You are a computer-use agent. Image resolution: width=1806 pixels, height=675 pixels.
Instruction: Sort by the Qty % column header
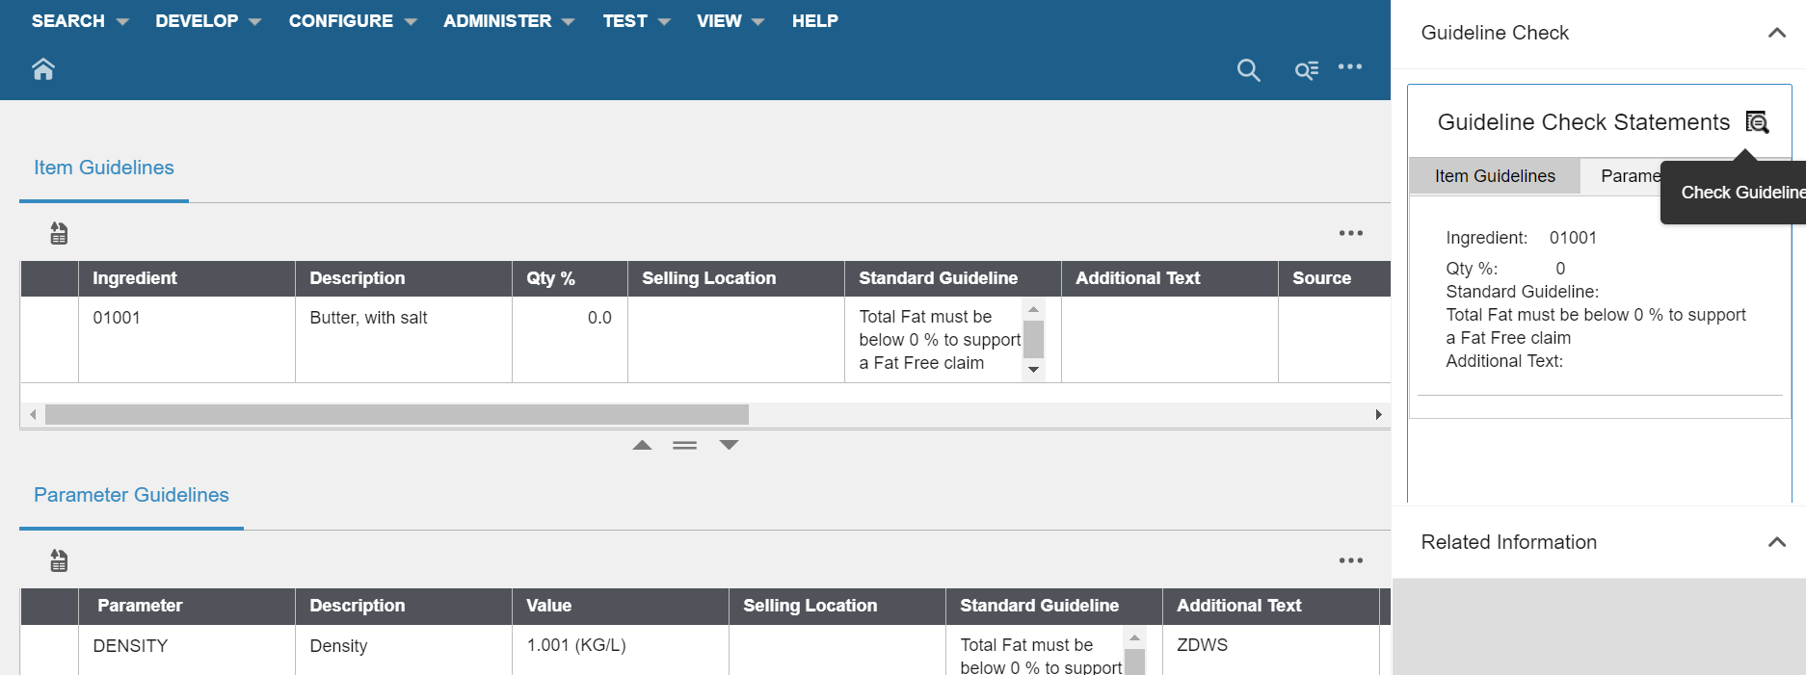[x=570, y=278]
